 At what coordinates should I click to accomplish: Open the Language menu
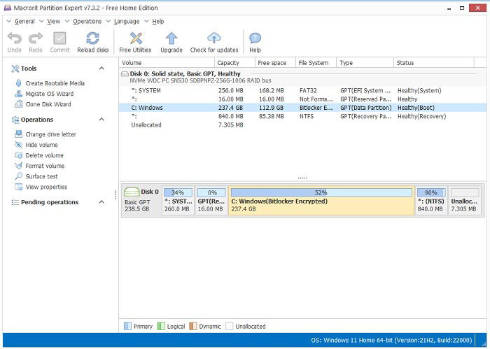(127, 21)
